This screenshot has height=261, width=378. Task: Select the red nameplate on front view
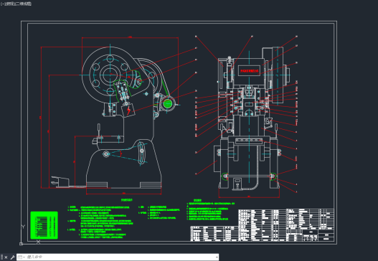pos(250,71)
